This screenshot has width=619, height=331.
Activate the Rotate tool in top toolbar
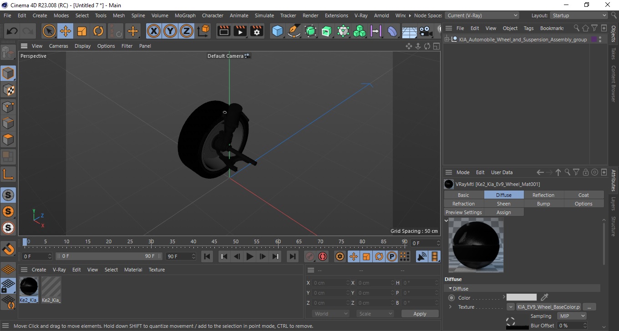98,31
